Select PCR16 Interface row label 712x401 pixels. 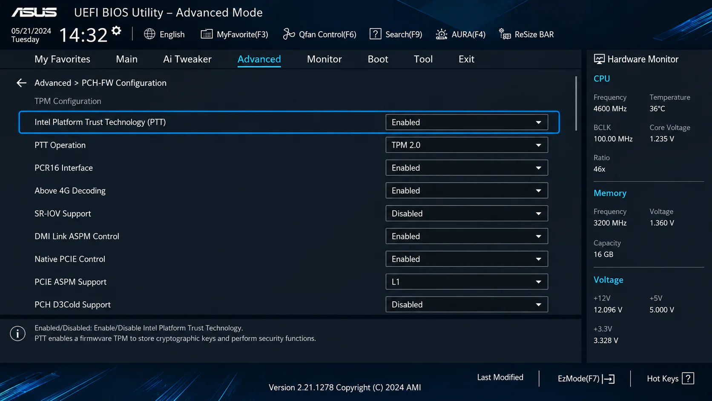pos(63,168)
